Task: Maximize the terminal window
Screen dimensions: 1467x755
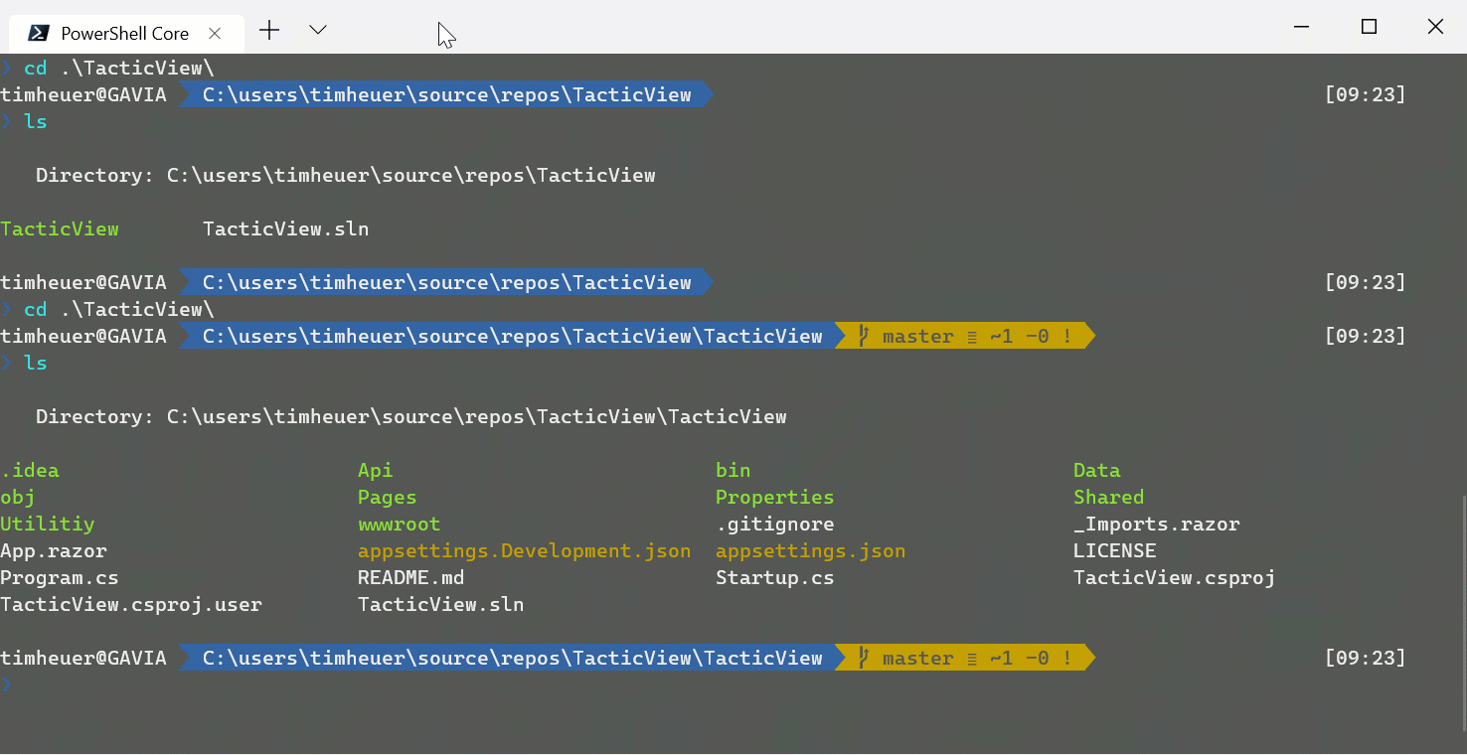Action: pos(1369,27)
